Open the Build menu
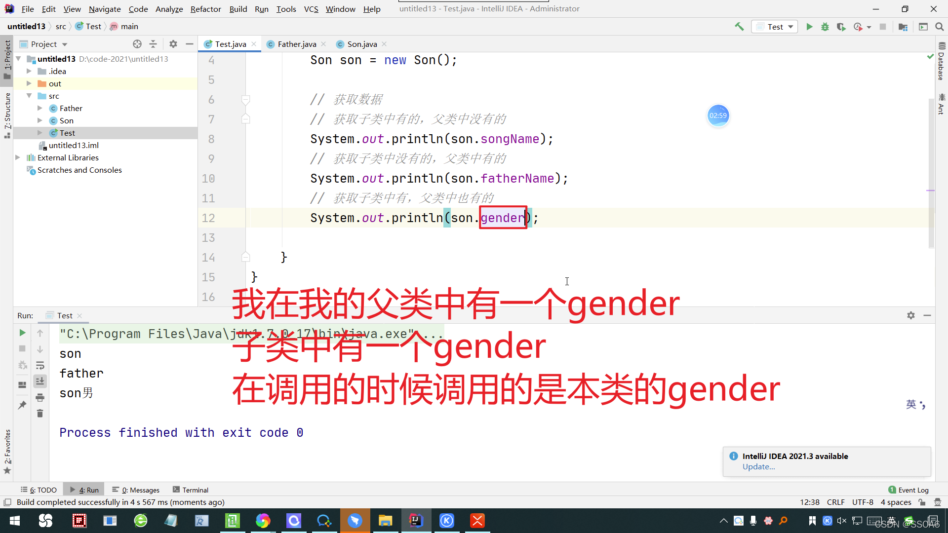 click(238, 8)
